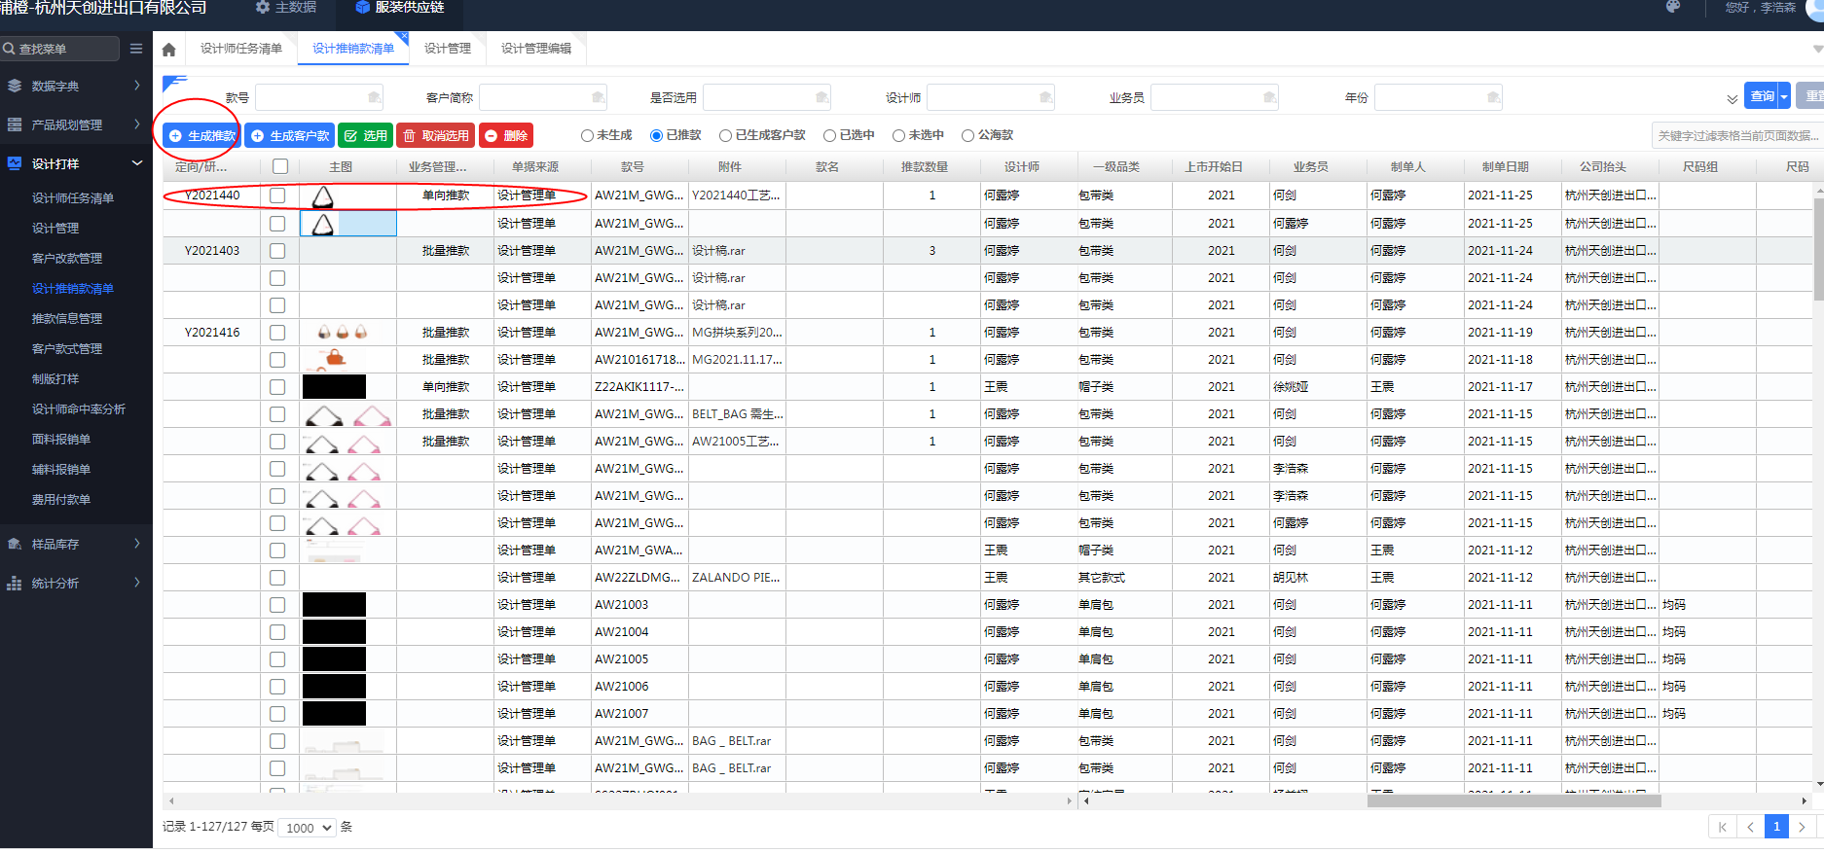
Task: Collapse the sidebar with the hamburger icon
Action: 136,49
